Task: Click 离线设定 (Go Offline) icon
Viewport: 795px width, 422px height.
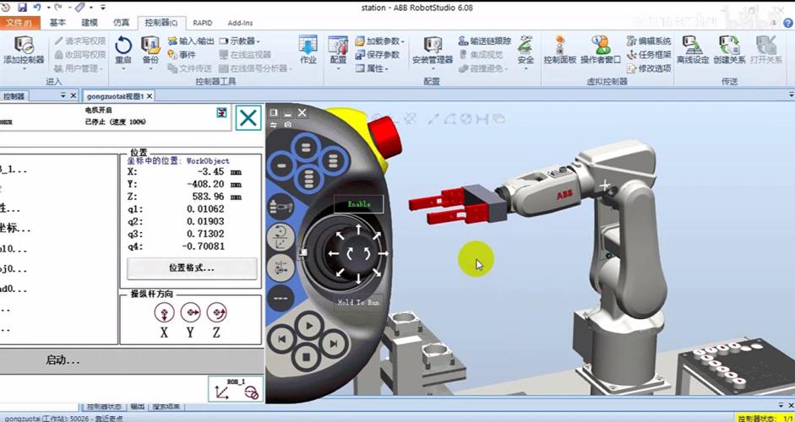Action: [x=692, y=45]
